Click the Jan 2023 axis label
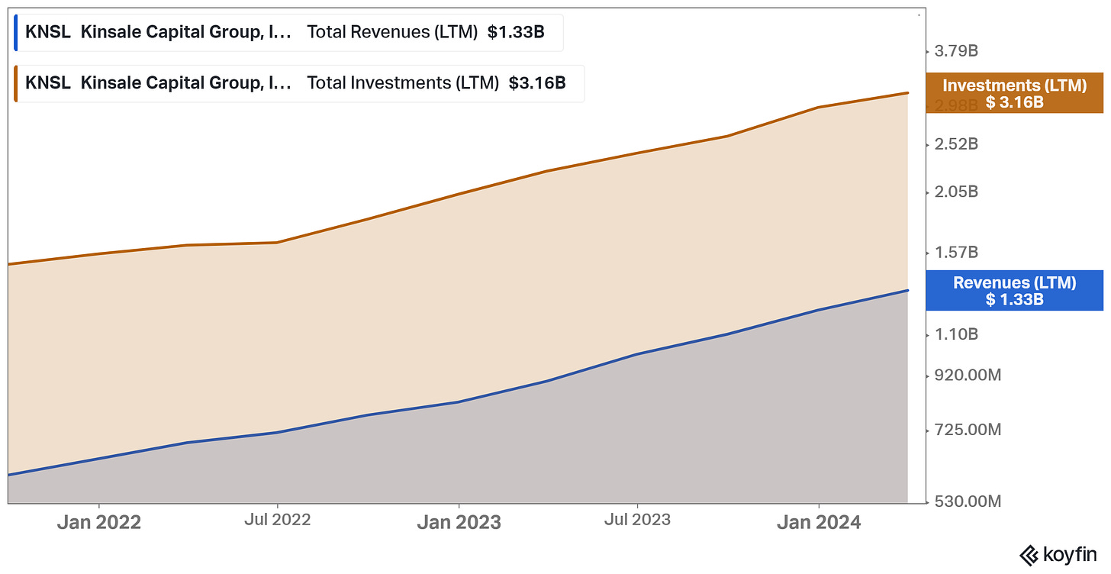The height and width of the screenshot is (574, 1111). (459, 522)
